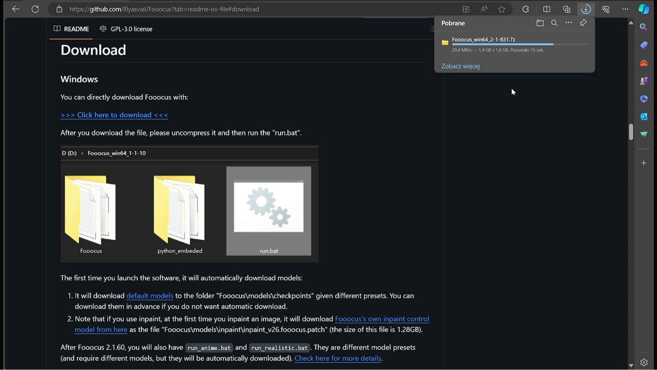Pin the Pobrane downloads panel

(583, 23)
